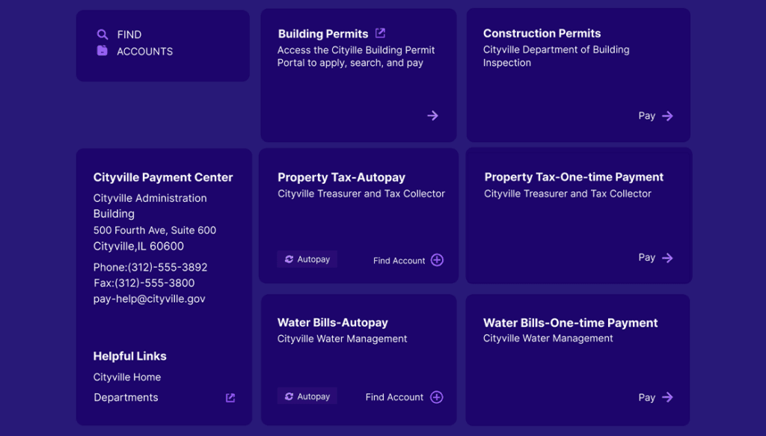Click Find Account on Property Tax-Autopay

point(399,260)
